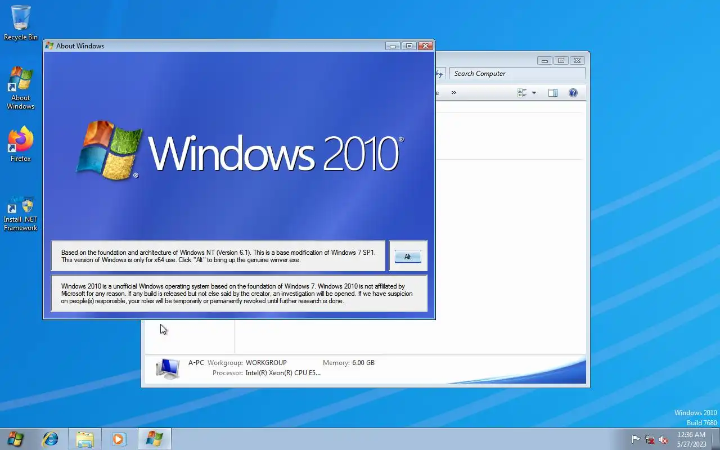Click the Processor text Intel(R) Xeon(R) CPU
720x450 pixels.
[x=283, y=373]
